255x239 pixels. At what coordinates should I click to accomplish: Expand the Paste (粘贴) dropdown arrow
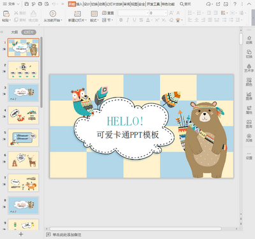[10, 20]
